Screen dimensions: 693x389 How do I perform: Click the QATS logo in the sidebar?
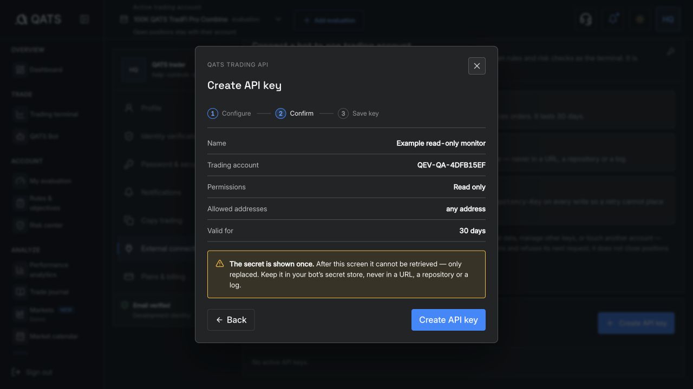[38, 19]
